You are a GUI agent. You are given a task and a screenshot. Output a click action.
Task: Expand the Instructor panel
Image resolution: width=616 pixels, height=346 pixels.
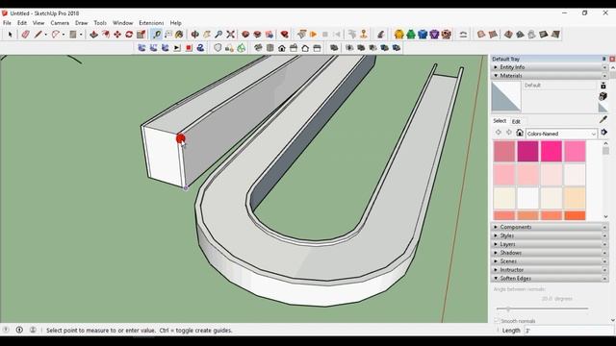(550, 269)
